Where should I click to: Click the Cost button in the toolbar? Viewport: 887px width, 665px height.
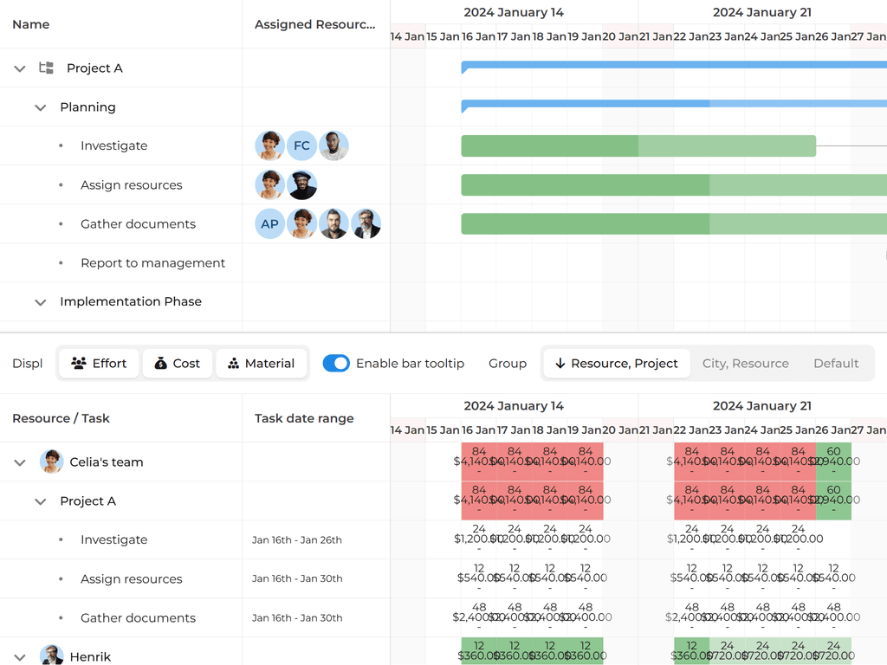coord(177,363)
